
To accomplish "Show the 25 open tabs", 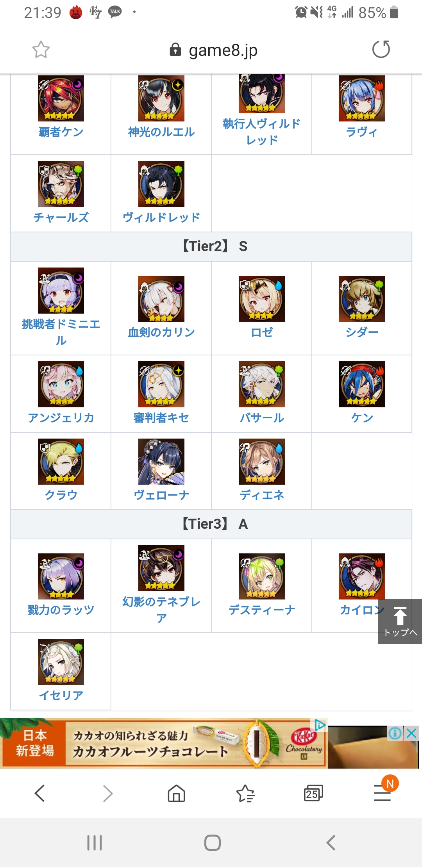I will point(313,793).
